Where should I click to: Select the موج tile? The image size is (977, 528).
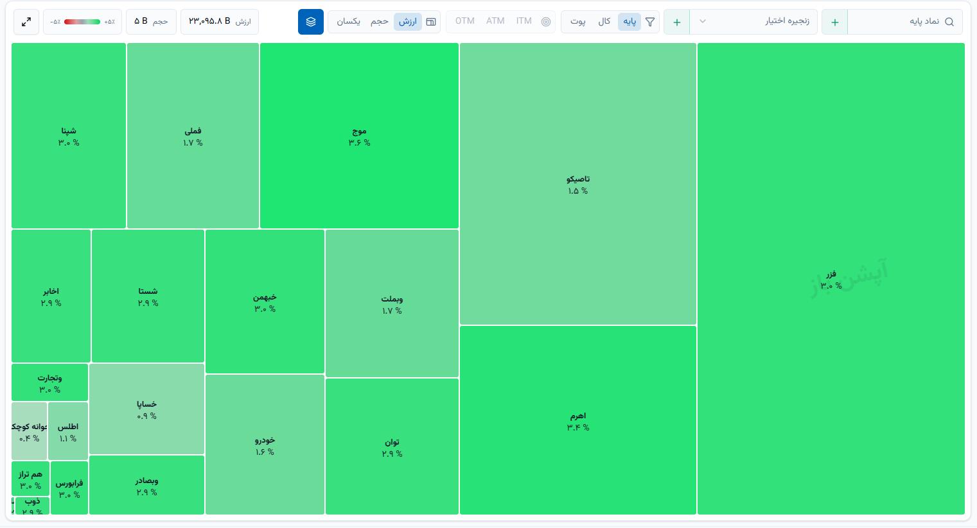[359, 136]
